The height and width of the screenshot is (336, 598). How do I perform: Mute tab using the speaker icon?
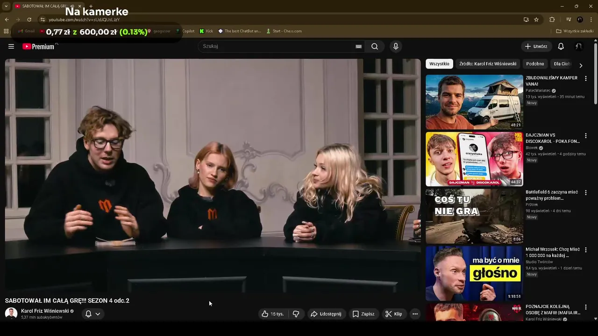(x=72, y=6)
